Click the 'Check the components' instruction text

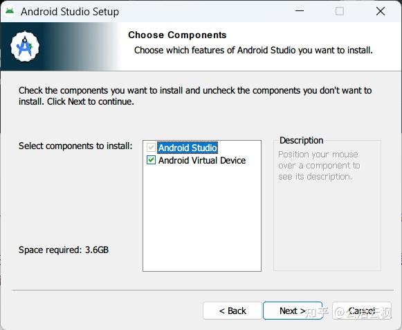pyautogui.click(x=195, y=96)
